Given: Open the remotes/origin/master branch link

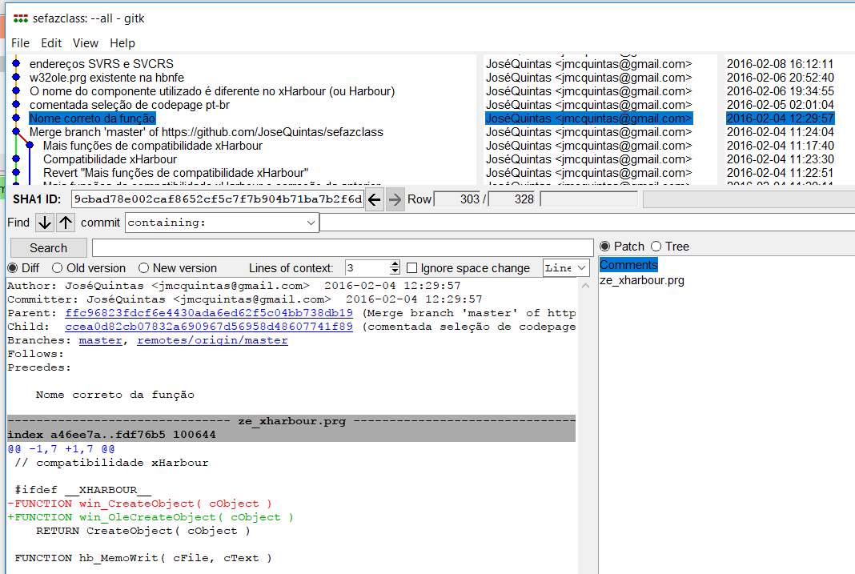Looking at the screenshot, I should coord(212,340).
